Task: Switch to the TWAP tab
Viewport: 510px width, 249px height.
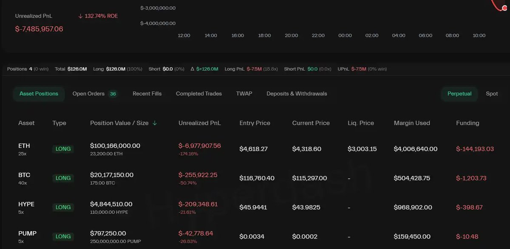Action: coord(244,94)
